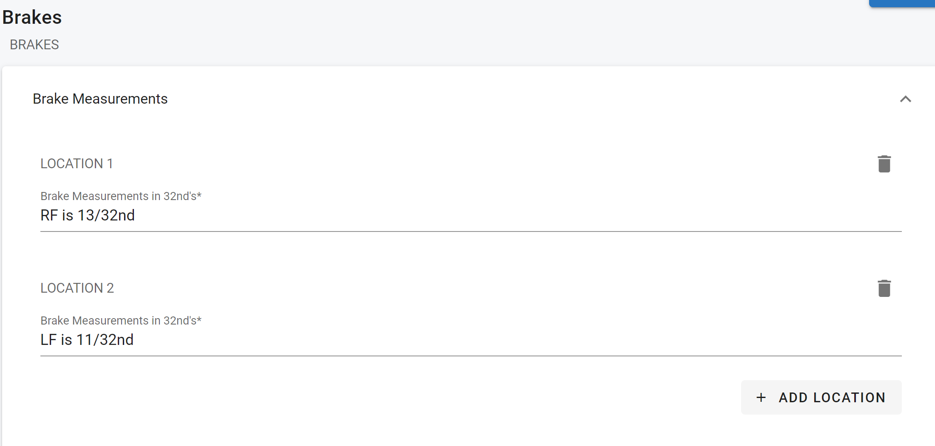Click the large Brakes page heading
The width and height of the screenshot is (935, 446).
(x=32, y=17)
